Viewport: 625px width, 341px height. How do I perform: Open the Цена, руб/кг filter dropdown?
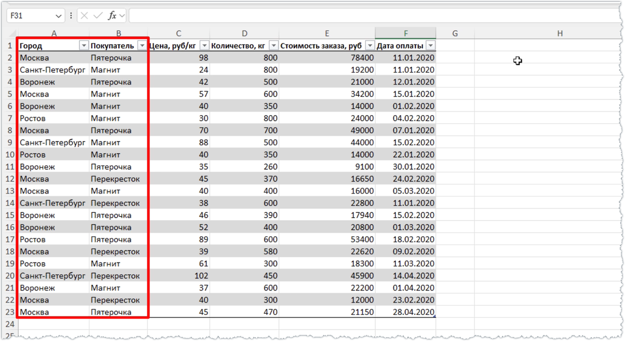click(x=205, y=46)
